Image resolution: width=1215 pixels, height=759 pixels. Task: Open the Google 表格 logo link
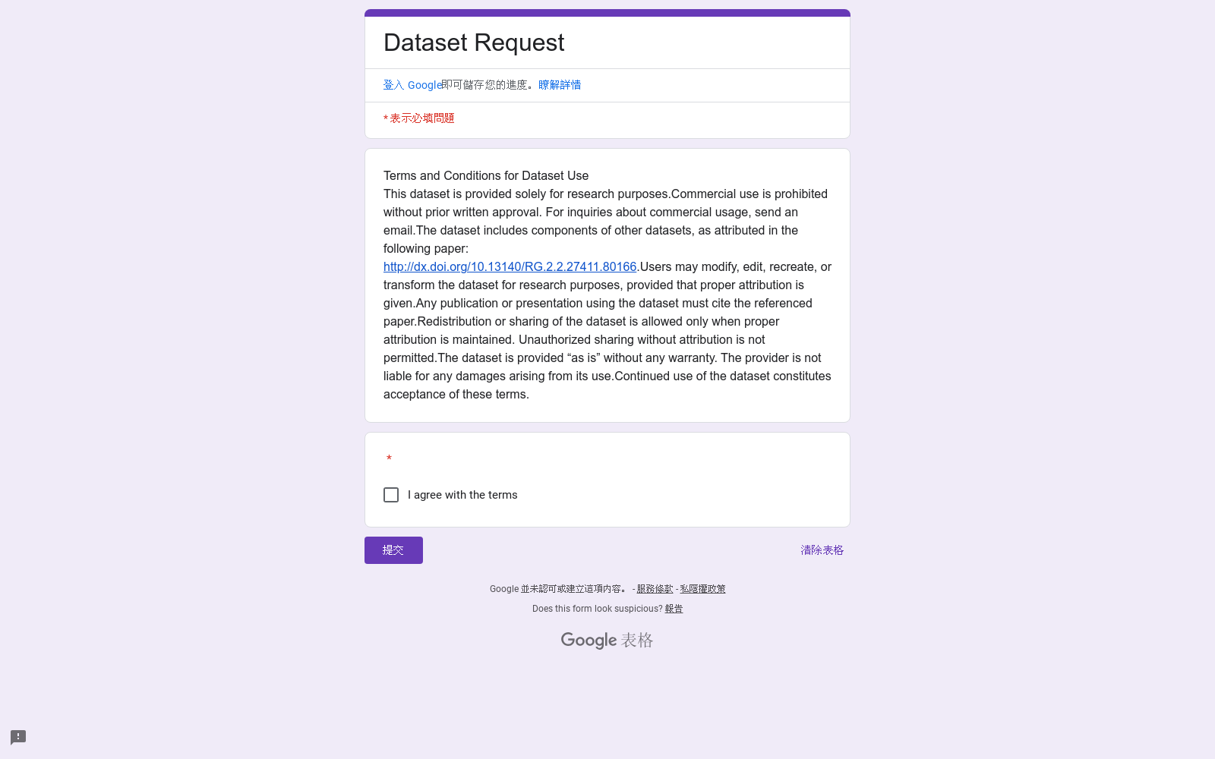pos(607,641)
